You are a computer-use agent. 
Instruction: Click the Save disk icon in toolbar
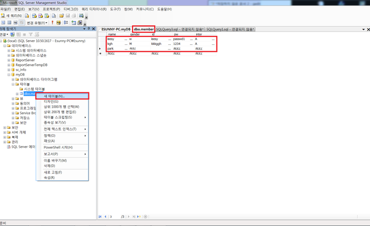coord(68,16)
